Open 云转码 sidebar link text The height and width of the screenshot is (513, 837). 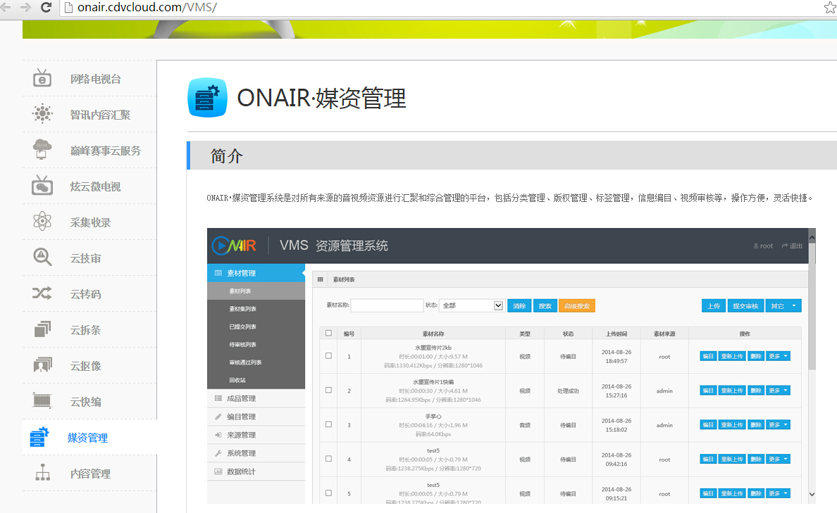click(x=85, y=294)
